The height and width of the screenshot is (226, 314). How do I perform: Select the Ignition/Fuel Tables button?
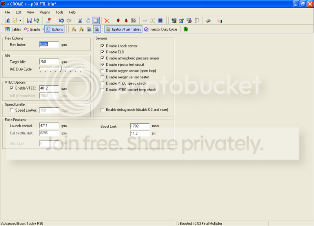[x=123, y=29]
